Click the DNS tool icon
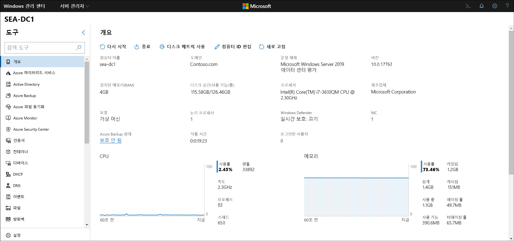This screenshot has height=241, width=514. point(8,186)
